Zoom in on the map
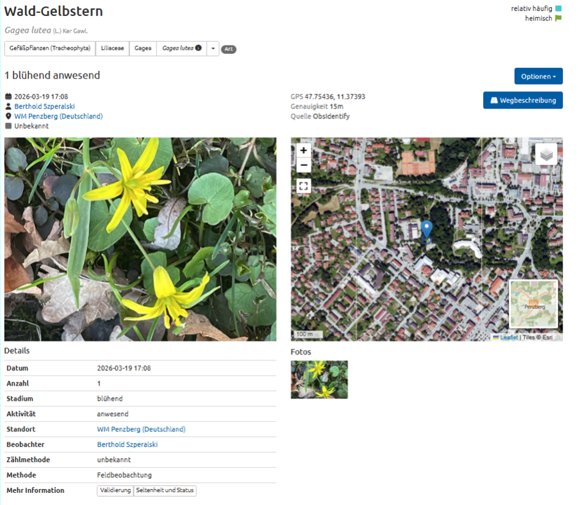The width and height of the screenshot is (580, 505). pyautogui.click(x=303, y=150)
